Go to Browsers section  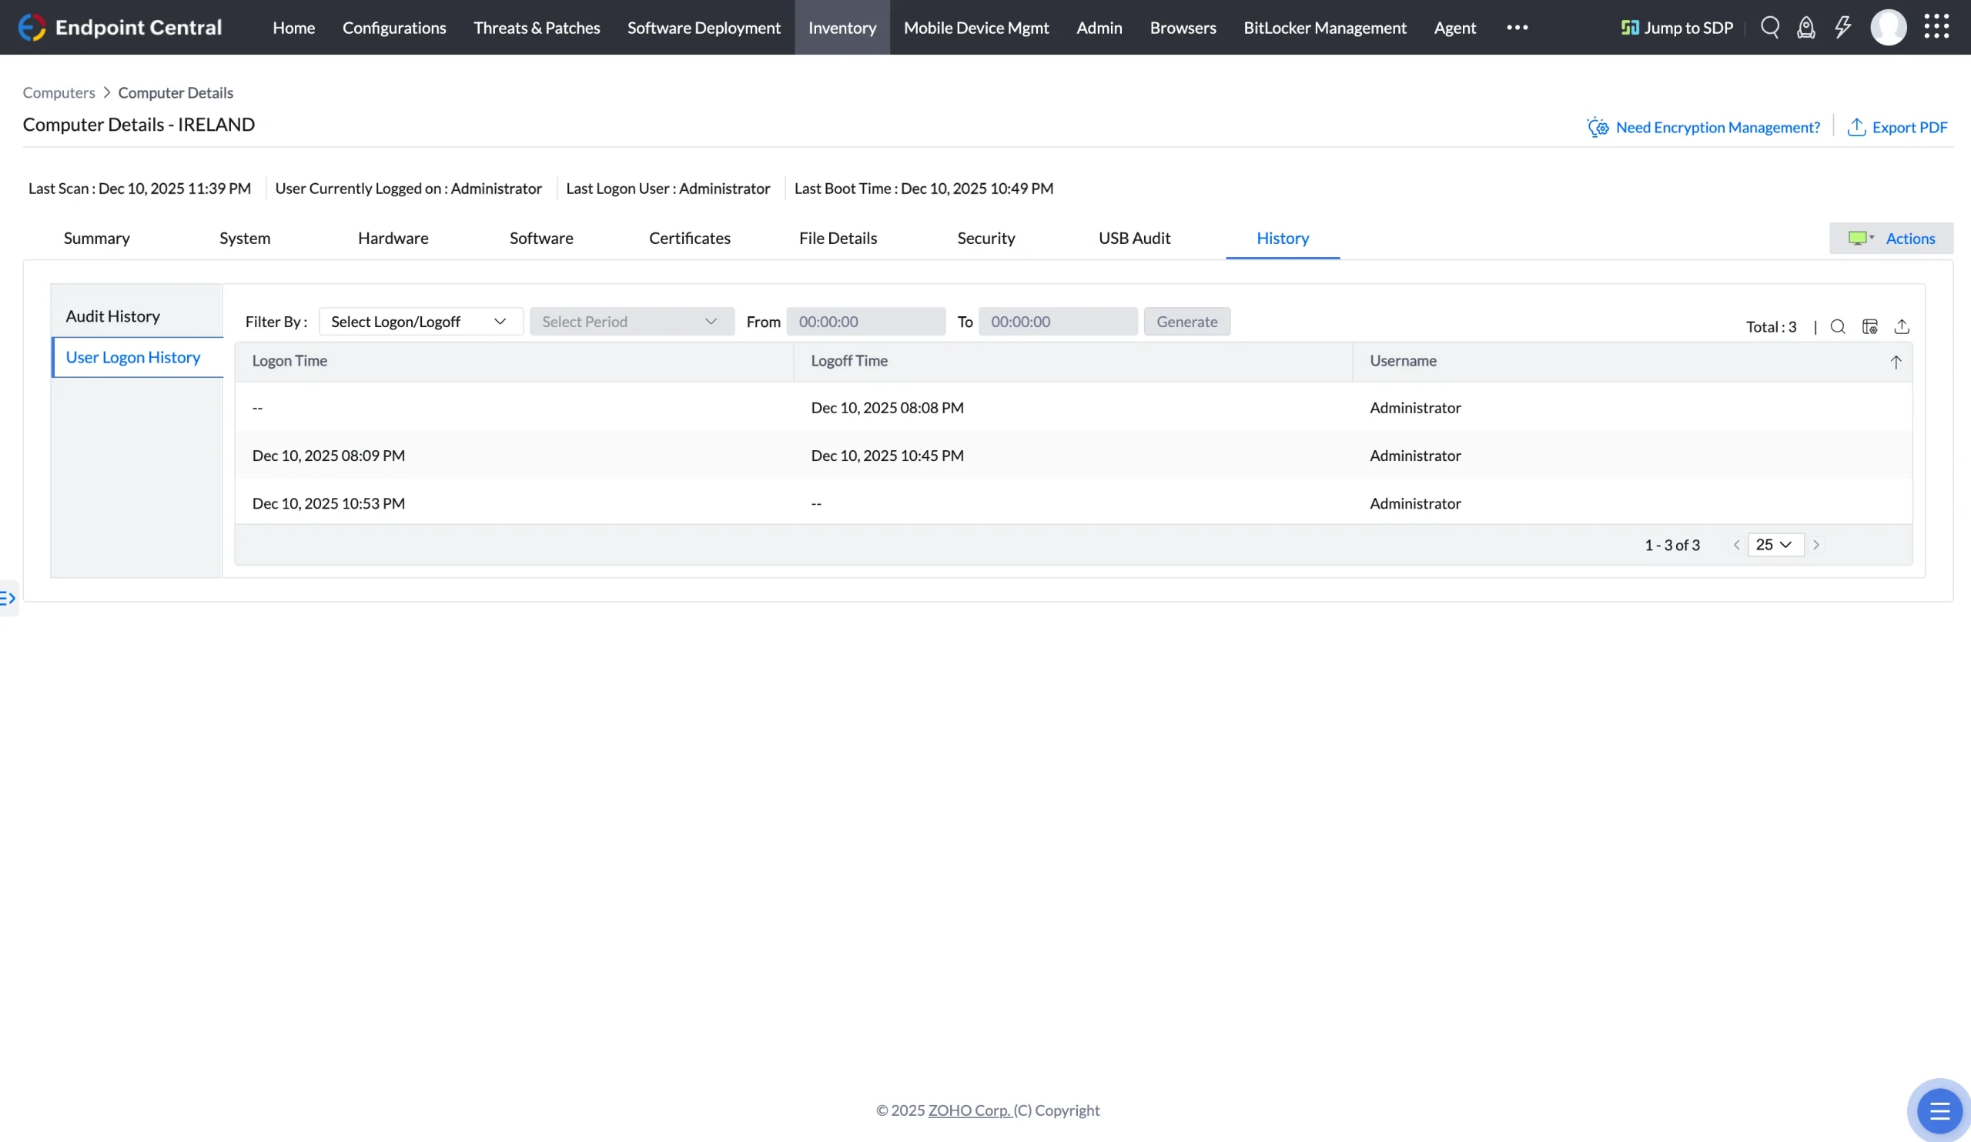(1183, 28)
